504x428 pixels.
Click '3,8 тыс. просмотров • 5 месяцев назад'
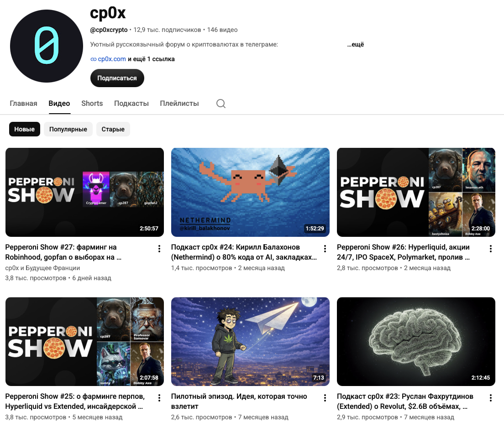(x=63, y=418)
